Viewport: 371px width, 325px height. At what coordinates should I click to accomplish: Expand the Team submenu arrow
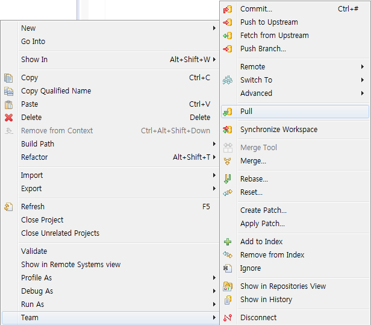click(x=214, y=318)
